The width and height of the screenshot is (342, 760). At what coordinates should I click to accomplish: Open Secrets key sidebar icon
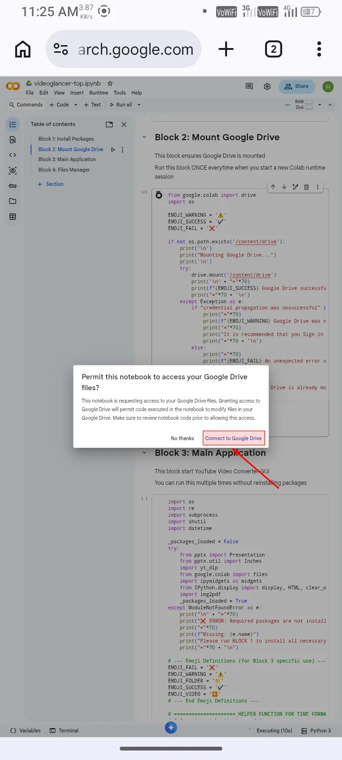click(x=13, y=186)
